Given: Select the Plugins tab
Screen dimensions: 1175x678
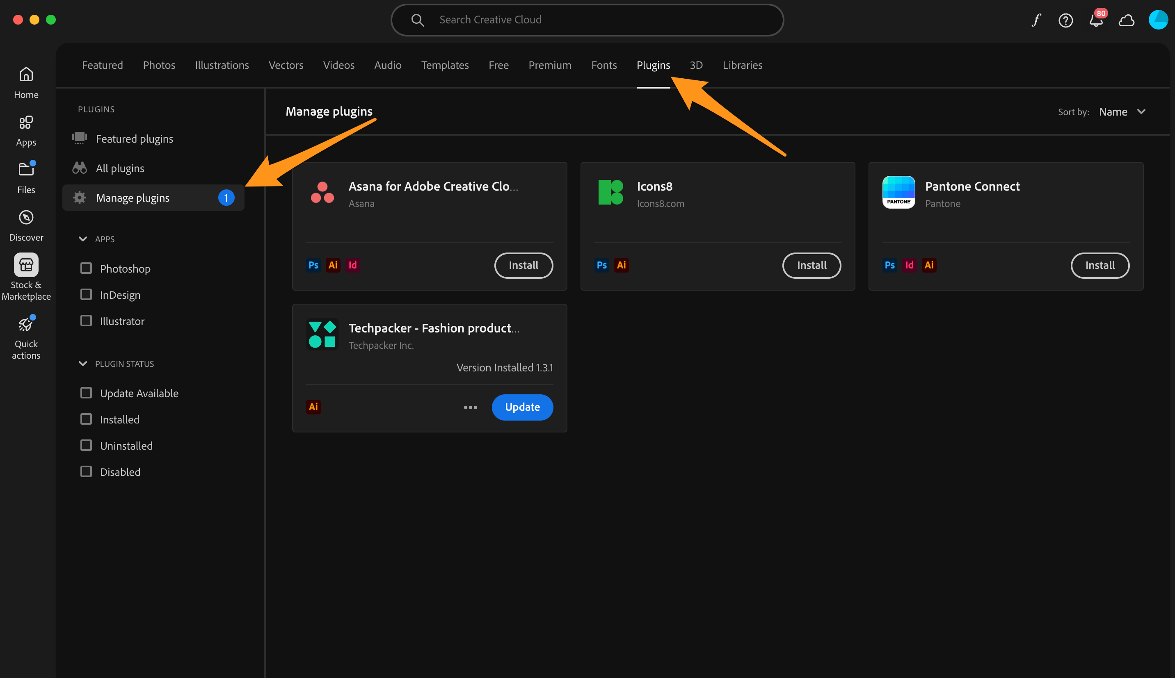Looking at the screenshot, I should coord(653,65).
